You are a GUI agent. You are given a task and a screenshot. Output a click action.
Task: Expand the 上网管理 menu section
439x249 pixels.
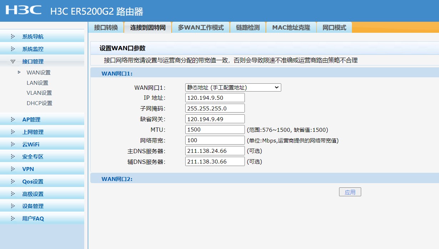coord(42,132)
